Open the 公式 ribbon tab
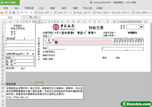 (41, 8)
